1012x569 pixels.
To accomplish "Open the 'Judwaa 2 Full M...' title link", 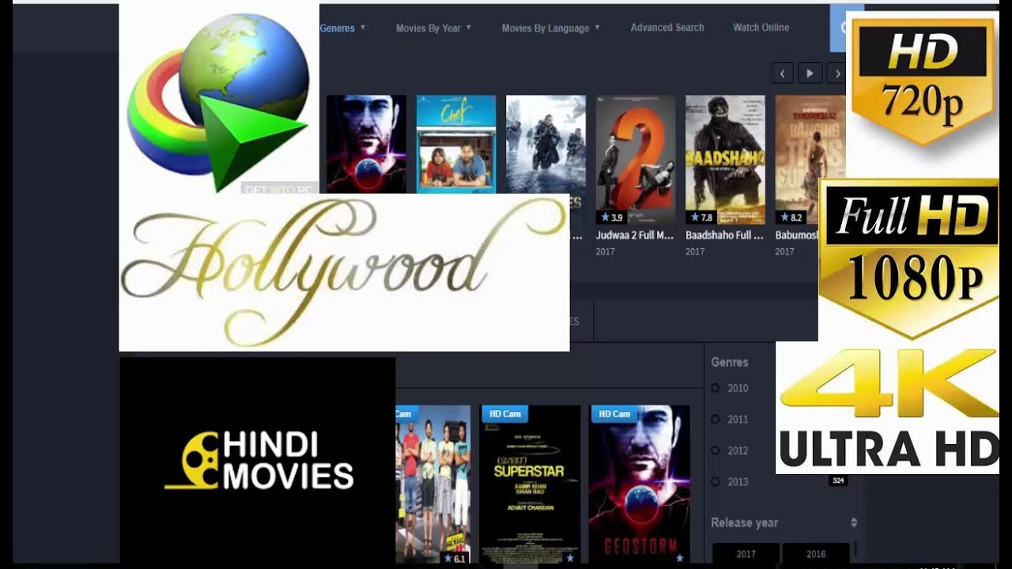I will click(635, 236).
